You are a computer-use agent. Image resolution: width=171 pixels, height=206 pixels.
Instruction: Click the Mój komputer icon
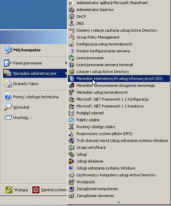pyautogui.click(x=8, y=50)
